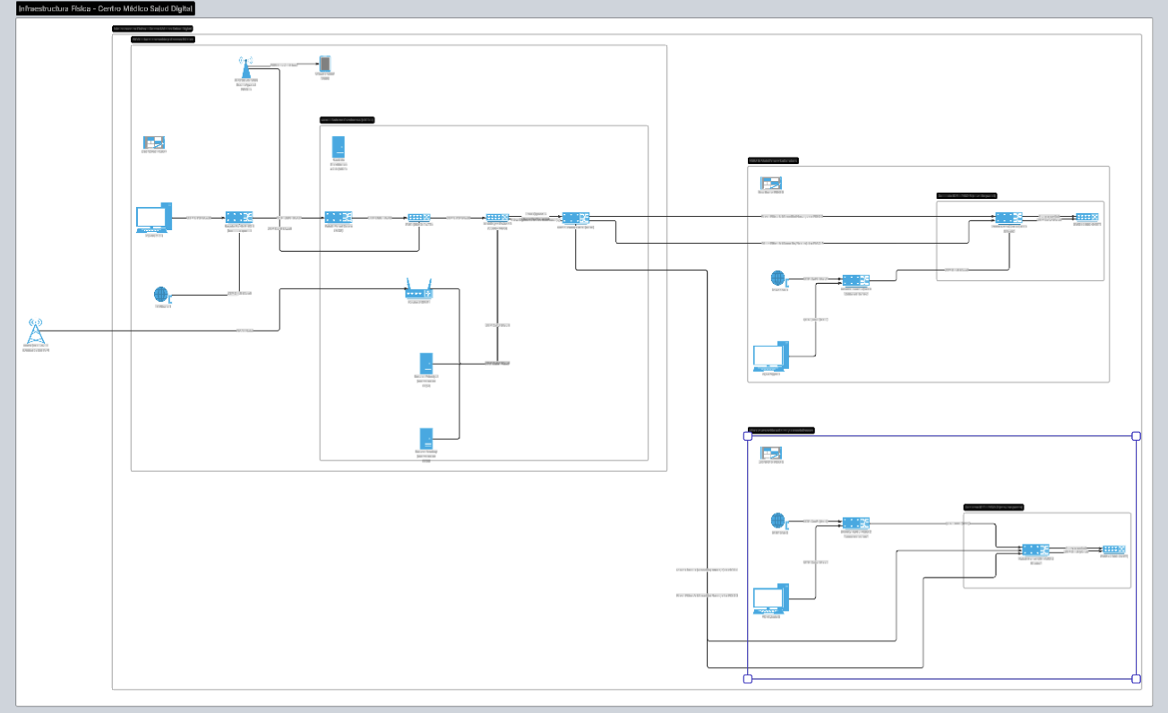Click the bottom-right resize handle of the selected group
The image size is (1168, 713).
[x=1137, y=679]
